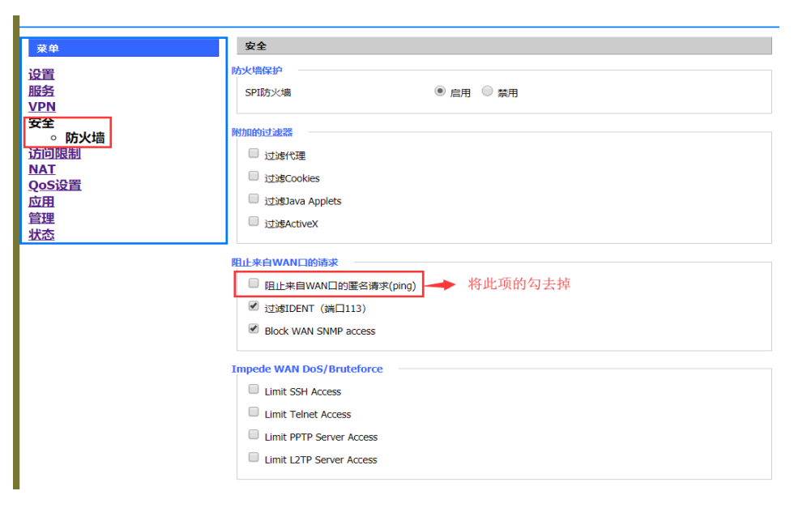The width and height of the screenshot is (794, 508).
Task: Select 禁用 radio for SPI防火墙
Action: 487,92
